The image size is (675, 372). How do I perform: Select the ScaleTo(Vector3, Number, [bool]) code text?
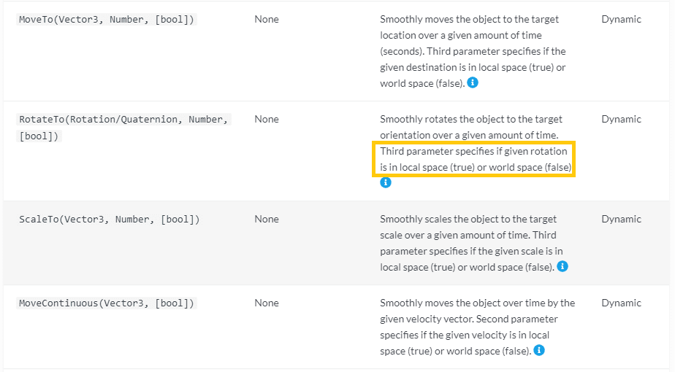click(x=109, y=220)
